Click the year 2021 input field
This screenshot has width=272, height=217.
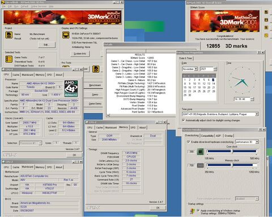click(207, 69)
